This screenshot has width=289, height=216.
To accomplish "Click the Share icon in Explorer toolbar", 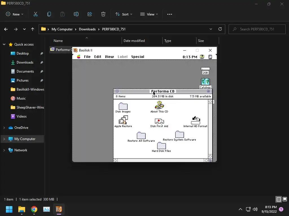I will pyautogui.click(x=90, y=14).
